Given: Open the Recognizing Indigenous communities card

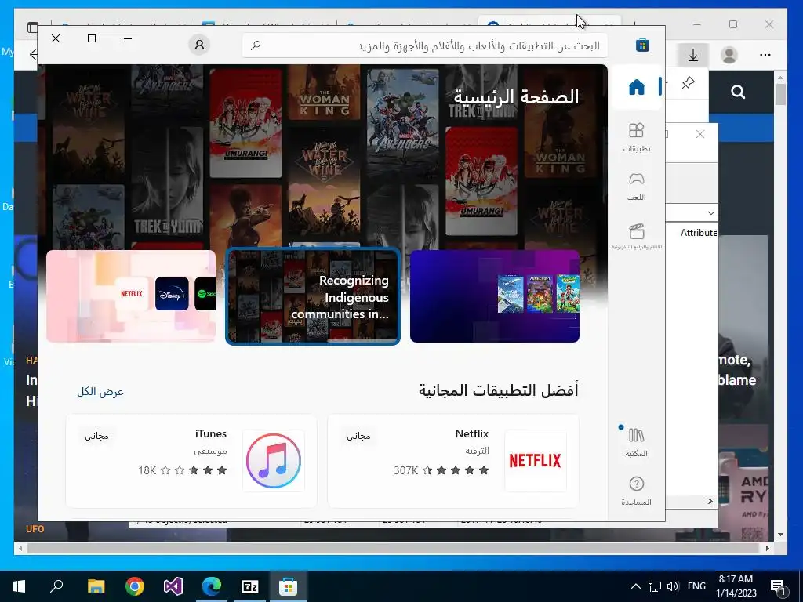Looking at the screenshot, I should 313,296.
